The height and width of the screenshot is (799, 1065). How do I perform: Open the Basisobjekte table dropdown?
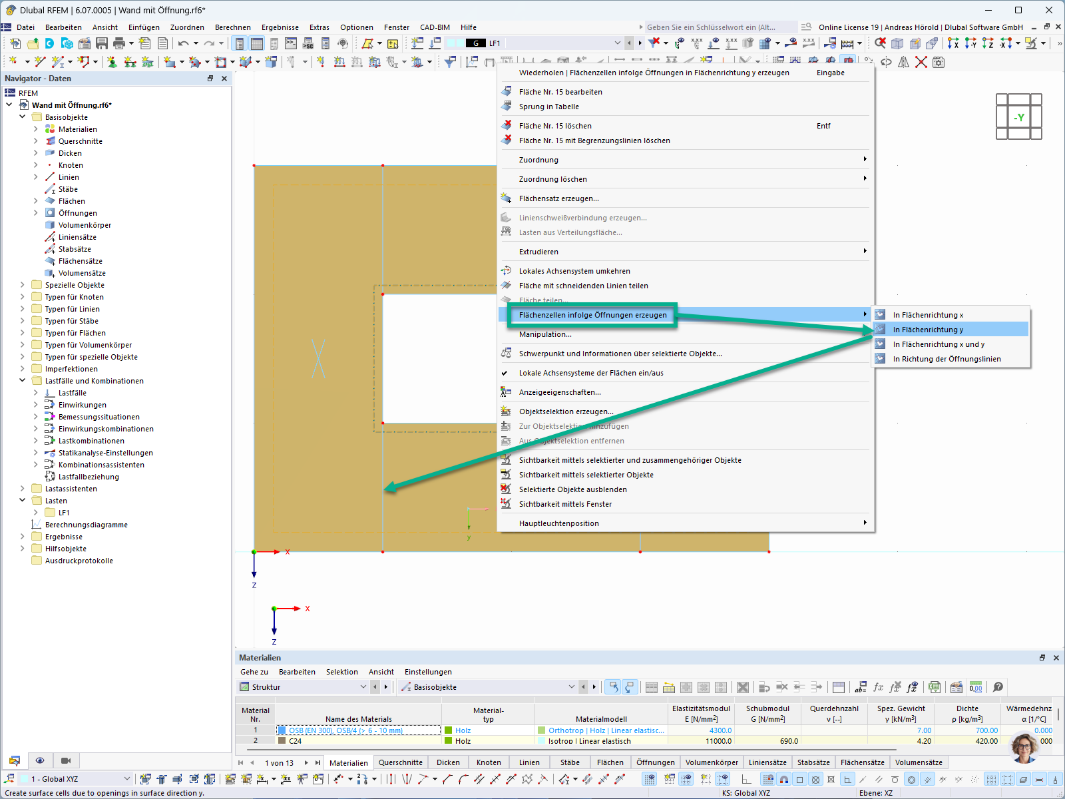571,687
